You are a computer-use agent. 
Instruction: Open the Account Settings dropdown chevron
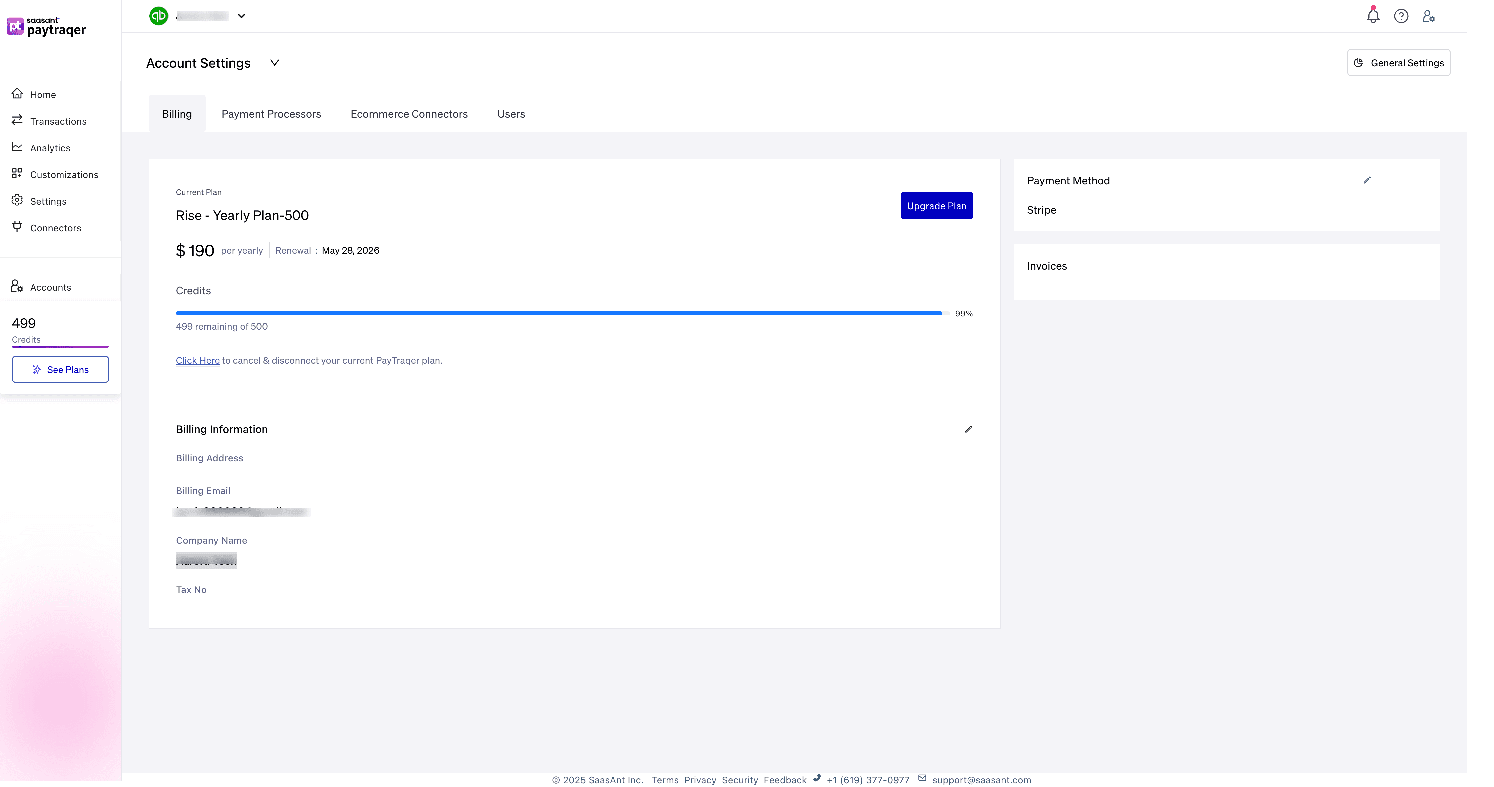tap(275, 63)
